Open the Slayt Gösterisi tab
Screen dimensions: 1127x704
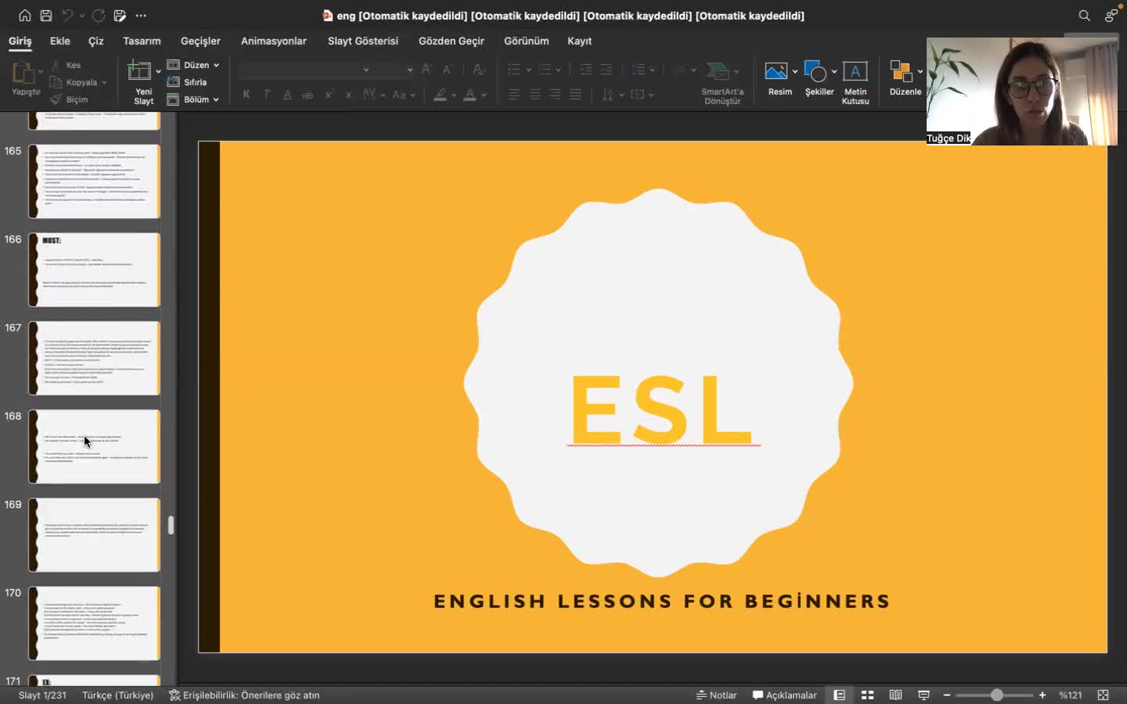(x=363, y=41)
